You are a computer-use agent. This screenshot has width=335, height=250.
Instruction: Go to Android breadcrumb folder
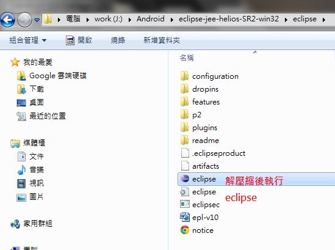tap(151, 19)
